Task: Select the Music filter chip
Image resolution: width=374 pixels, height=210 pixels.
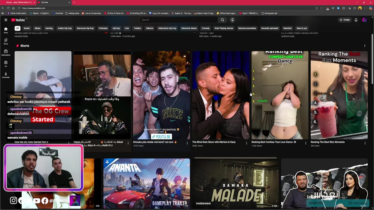Action: pos(27,28)
